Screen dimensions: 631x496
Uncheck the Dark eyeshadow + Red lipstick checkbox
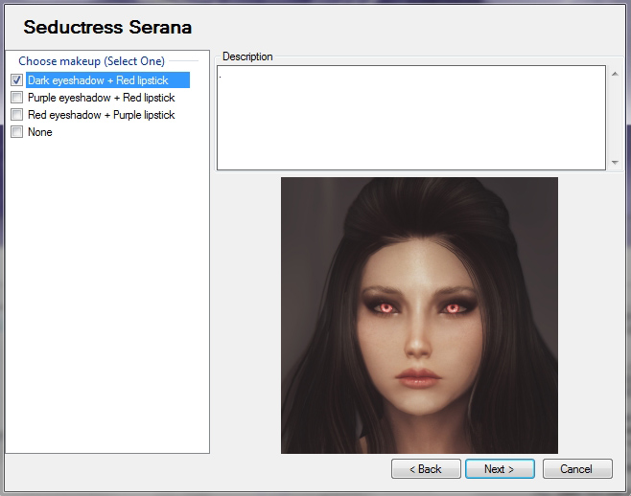coord(17,80)
